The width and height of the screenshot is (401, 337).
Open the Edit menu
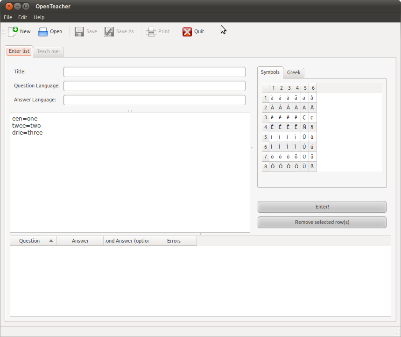tap(23, 17)
